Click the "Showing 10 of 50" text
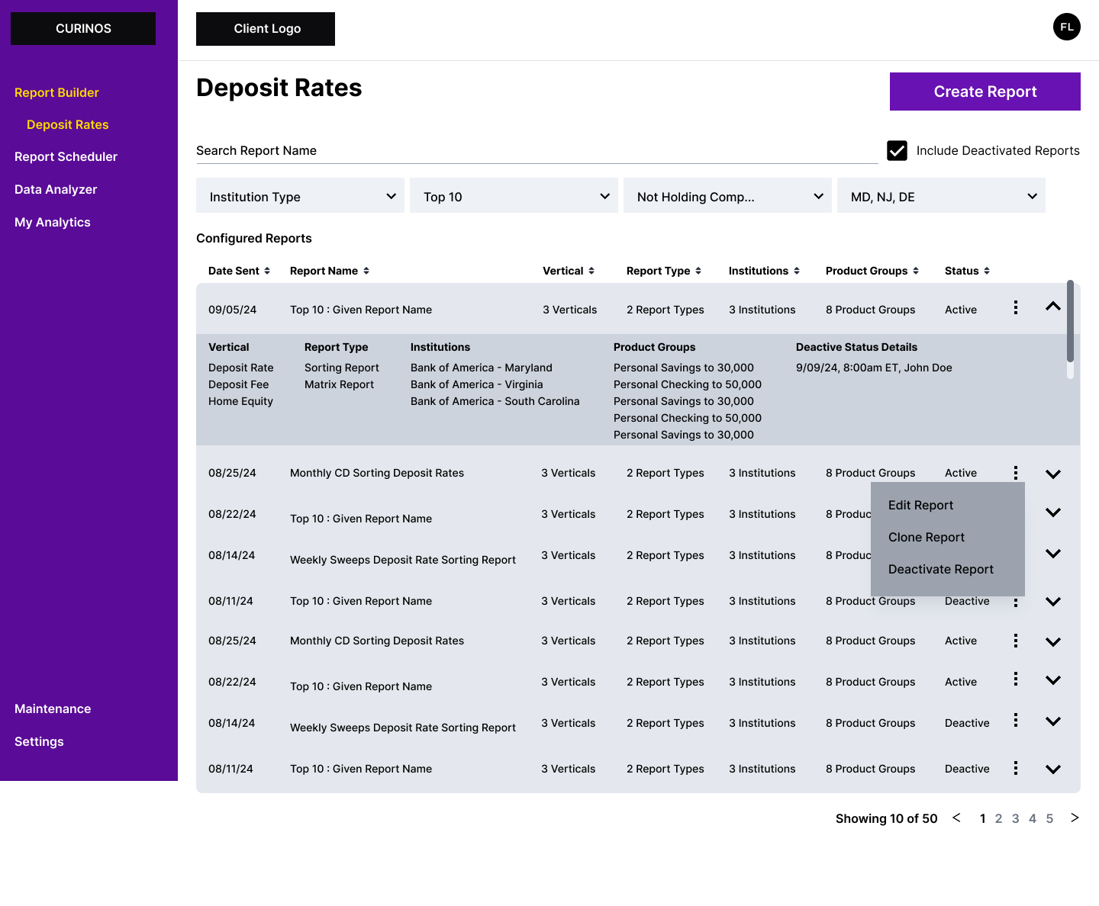 point(886,818)
